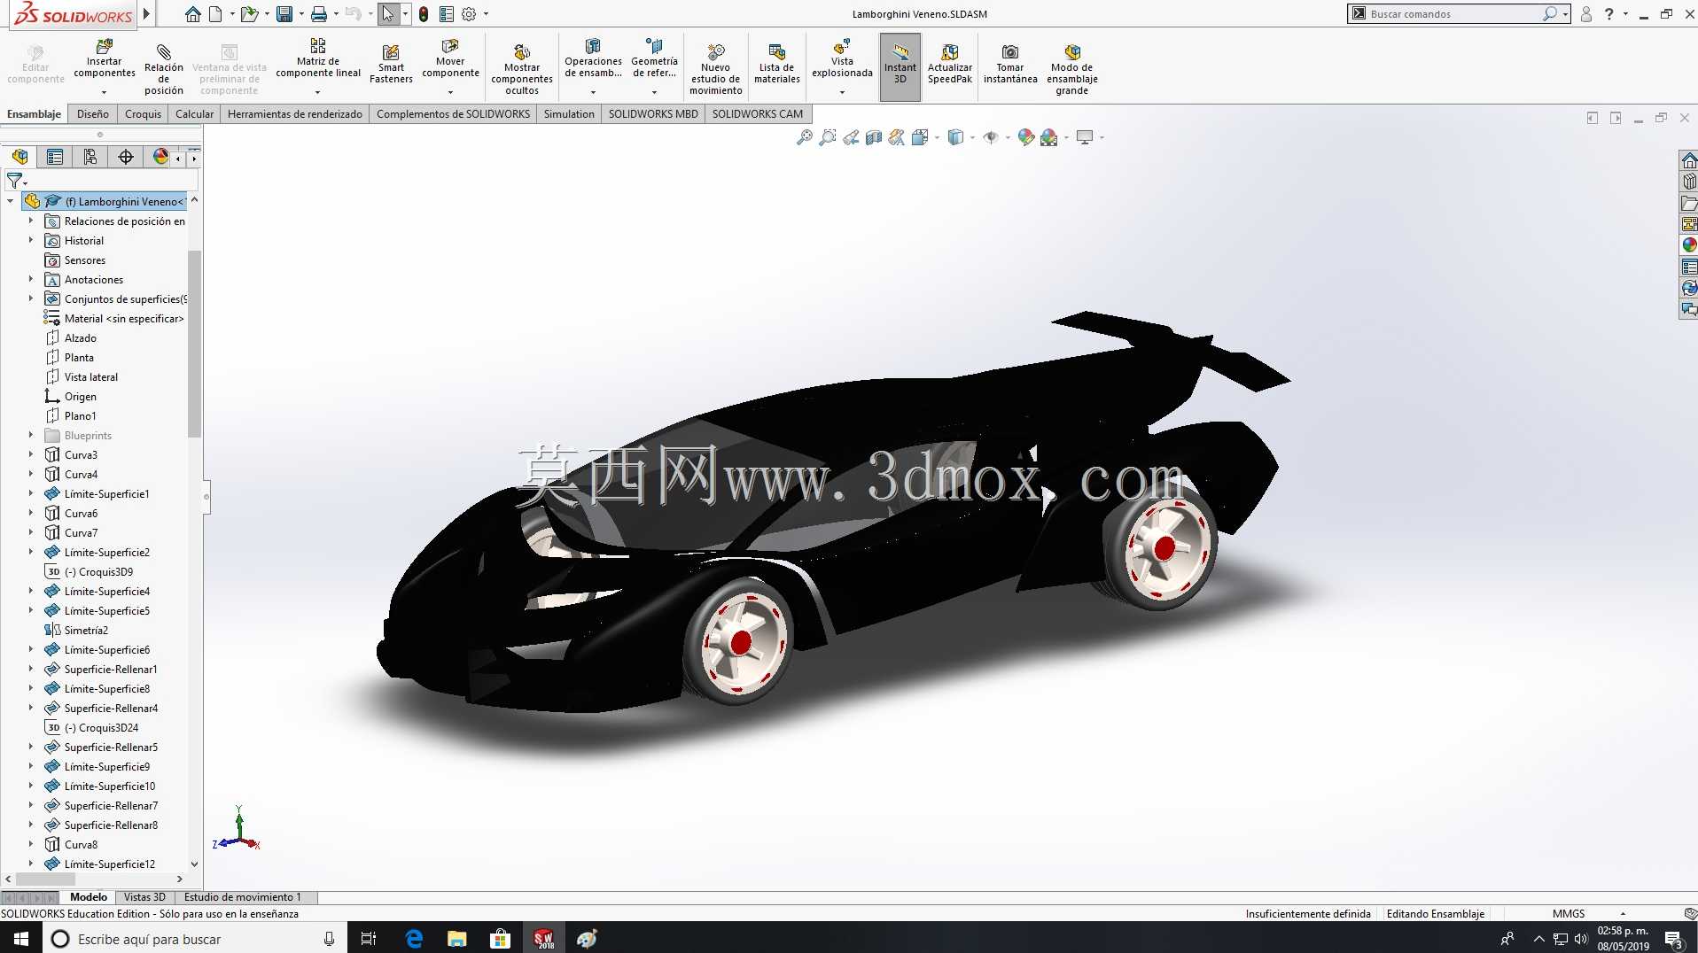Open SOLIDWORKS MBD tab

pyautogui.click(x=653, y=113)
